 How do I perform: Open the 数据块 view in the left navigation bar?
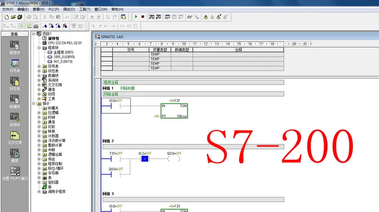15,102
